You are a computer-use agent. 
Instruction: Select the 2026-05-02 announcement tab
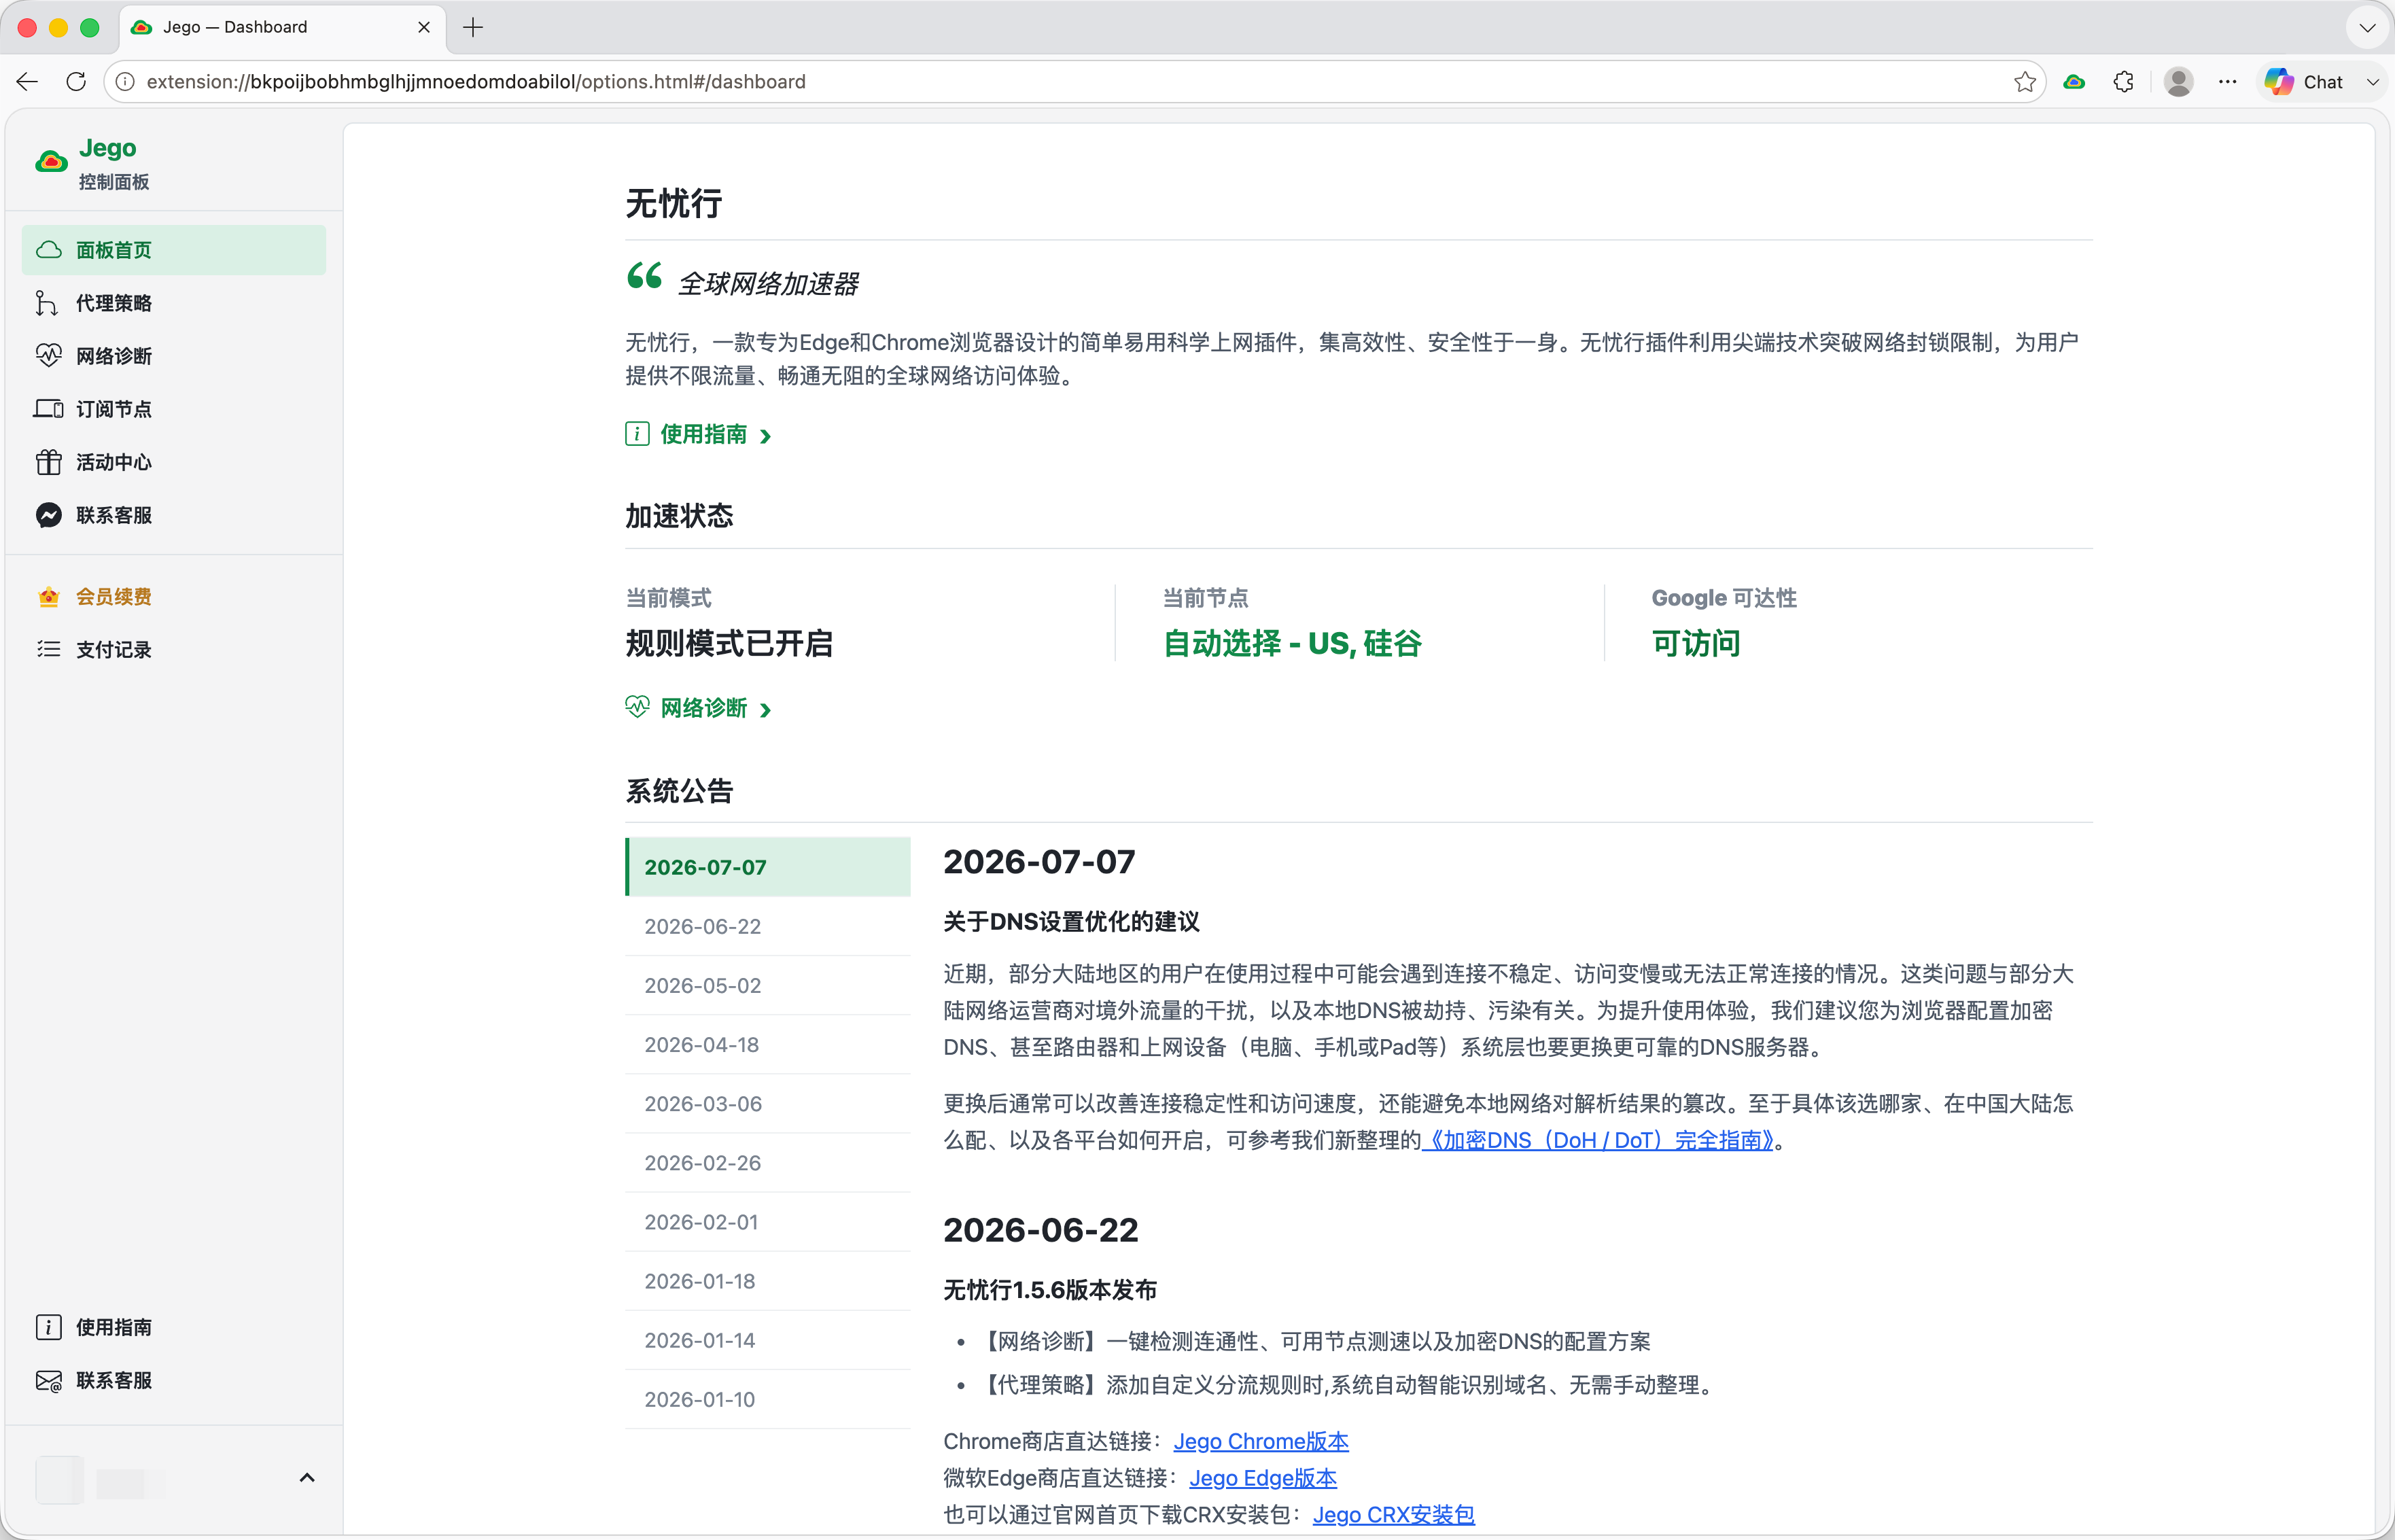pos(767,985)
